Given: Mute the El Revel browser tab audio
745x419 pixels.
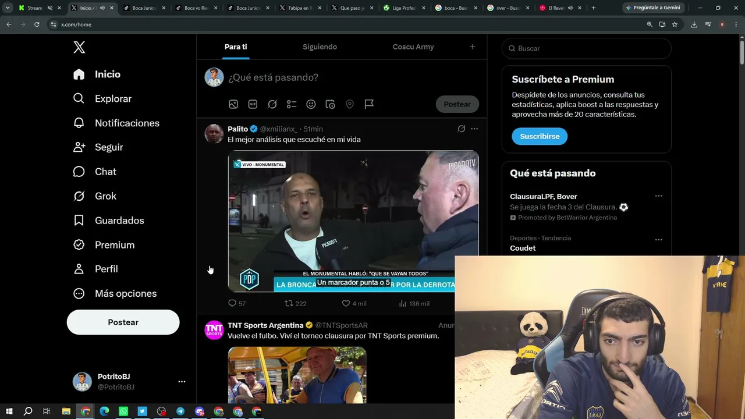Looking at the screenshot, I should pos(570,8).
